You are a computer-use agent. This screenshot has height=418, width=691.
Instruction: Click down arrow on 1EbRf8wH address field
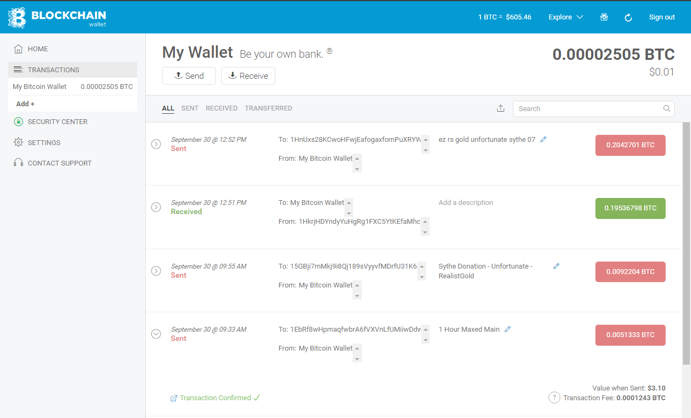pyautogui.click(x=425, y=340)
